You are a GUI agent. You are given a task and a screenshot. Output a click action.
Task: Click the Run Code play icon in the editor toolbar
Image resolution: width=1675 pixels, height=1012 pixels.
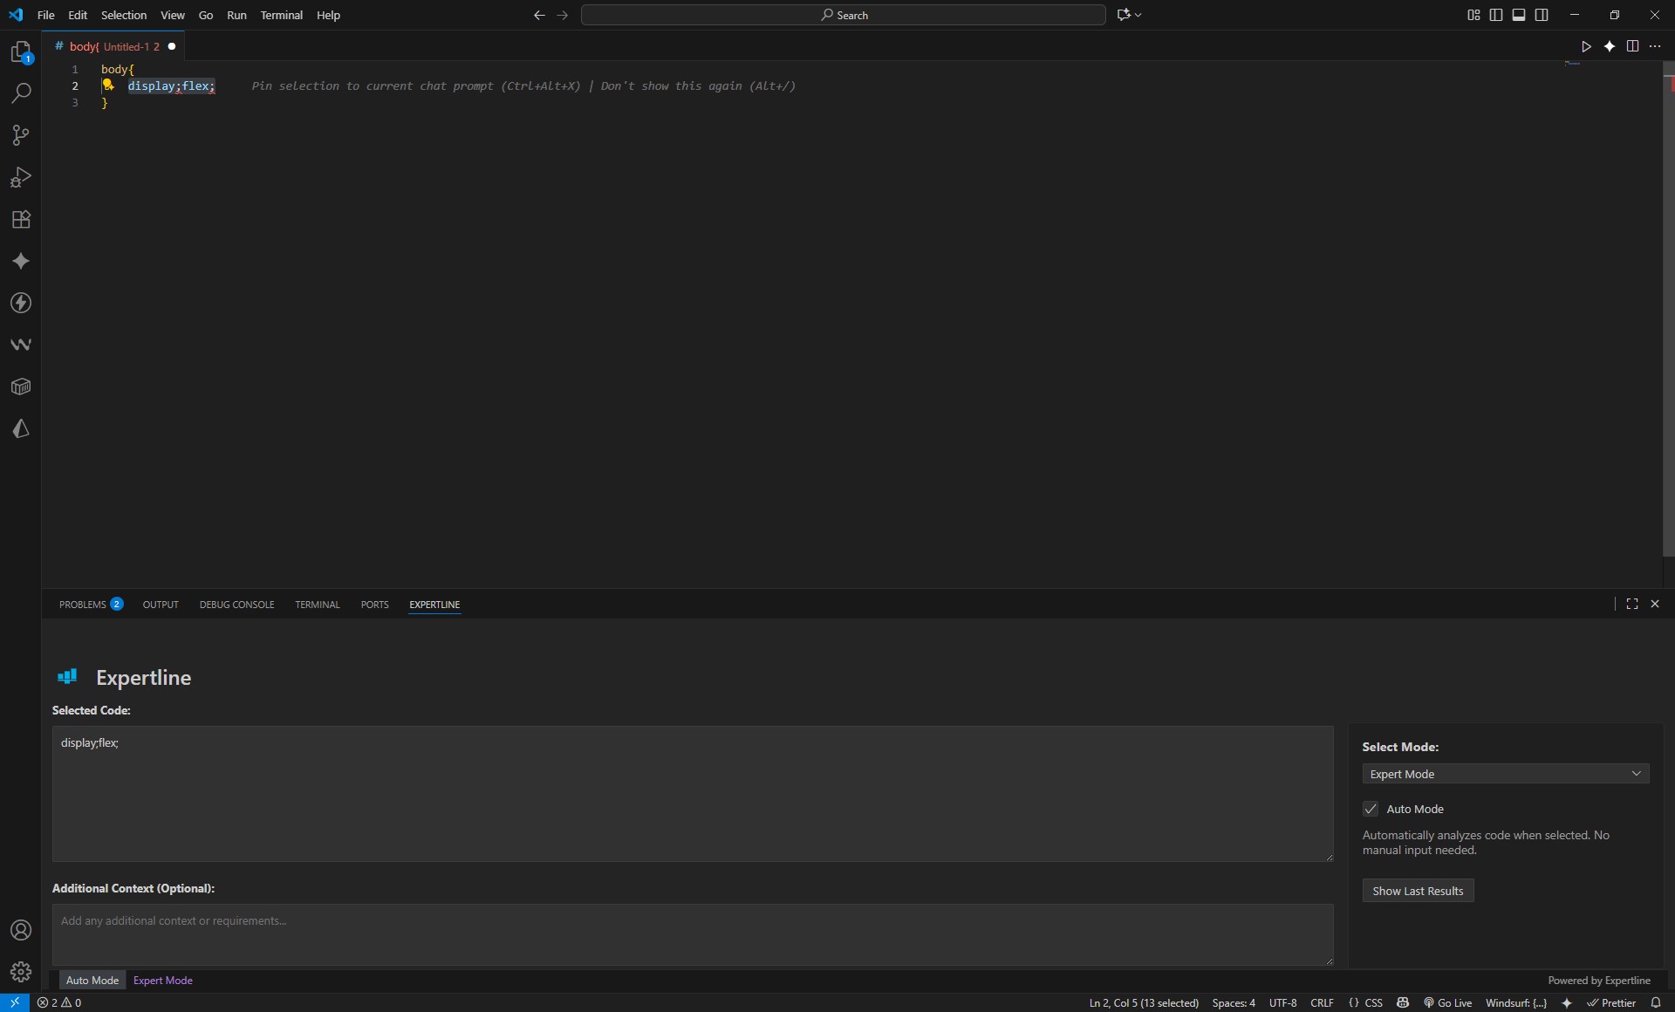[1586, 46]
